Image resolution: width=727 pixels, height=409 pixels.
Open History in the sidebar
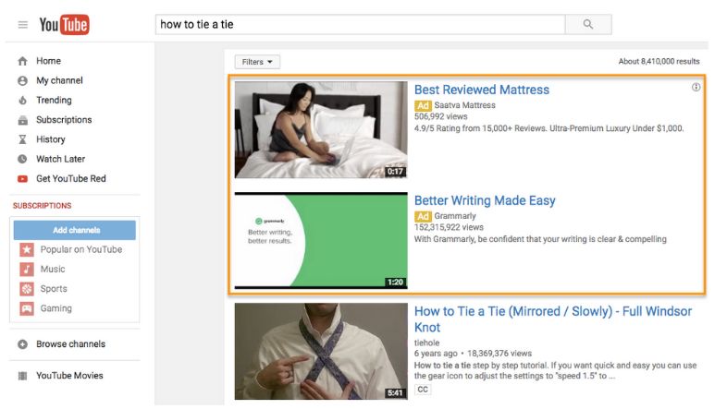(51, 139)
